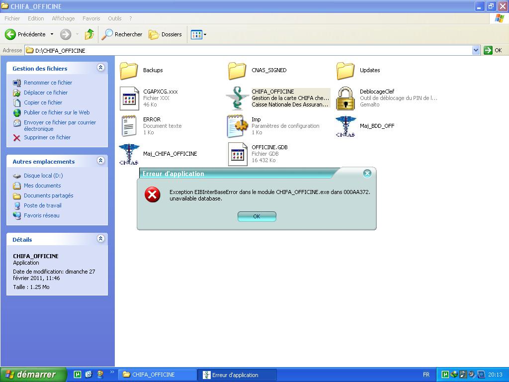Click Déplacer ce fichier link
The image size is (509, 382).
tap(46, 93)
